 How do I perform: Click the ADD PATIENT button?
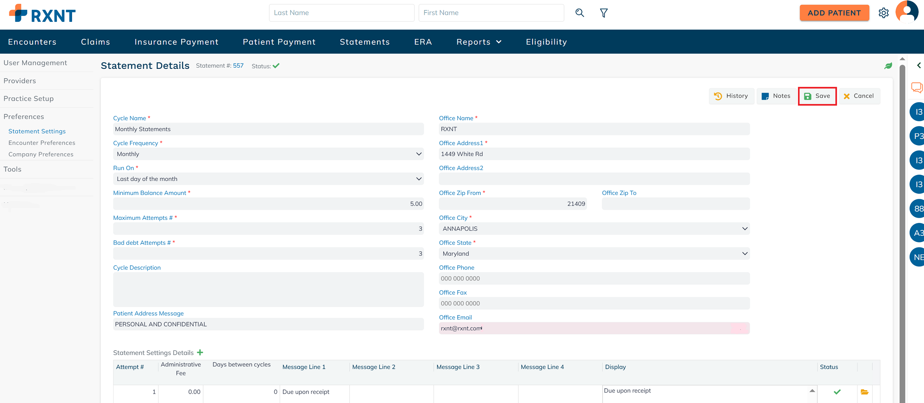[834, 13]
